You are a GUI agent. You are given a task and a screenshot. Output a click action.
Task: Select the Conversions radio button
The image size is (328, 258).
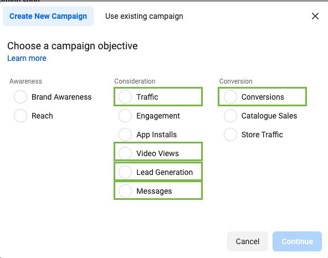coord(230,97)
